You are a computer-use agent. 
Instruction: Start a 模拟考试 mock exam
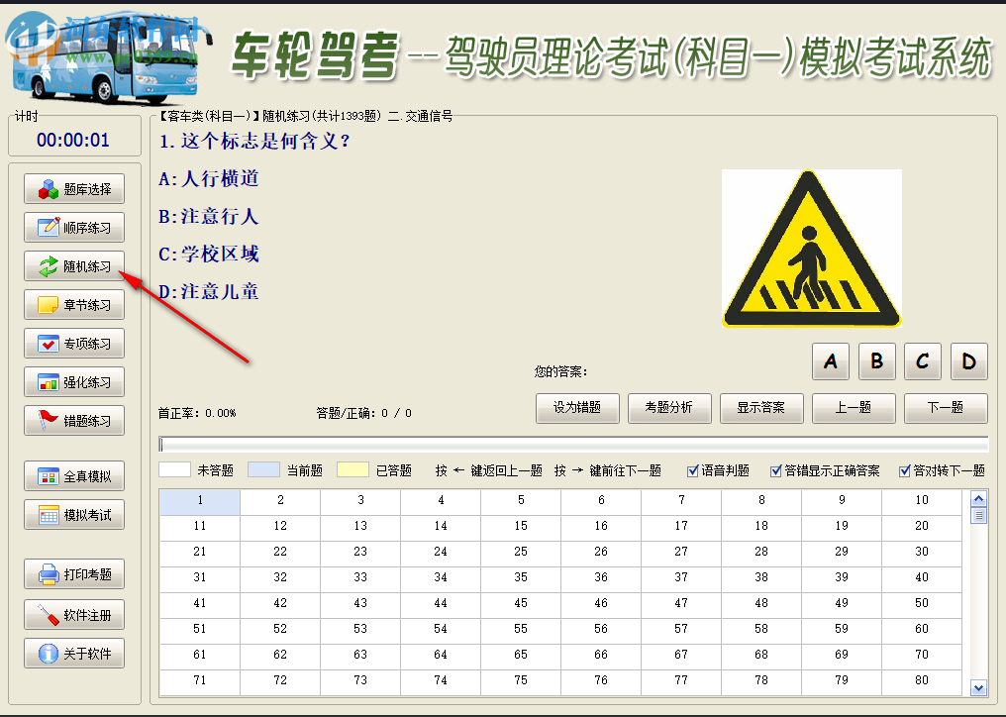pos(74,514)
